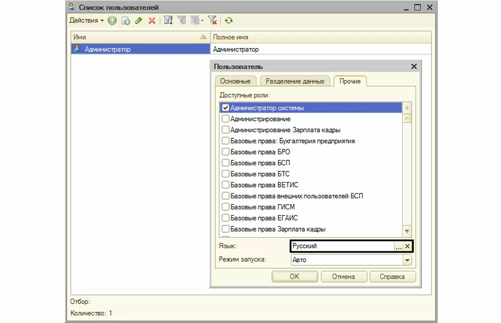Click the sort arrow in Имя column

tap(203, 37)
